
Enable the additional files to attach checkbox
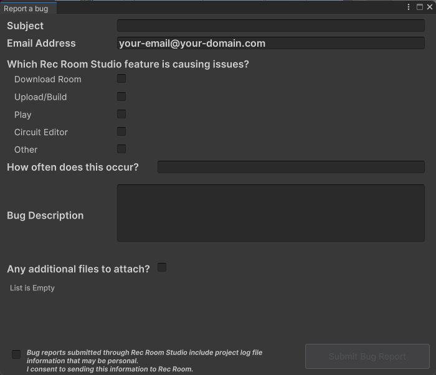click(x=162, y=267)
